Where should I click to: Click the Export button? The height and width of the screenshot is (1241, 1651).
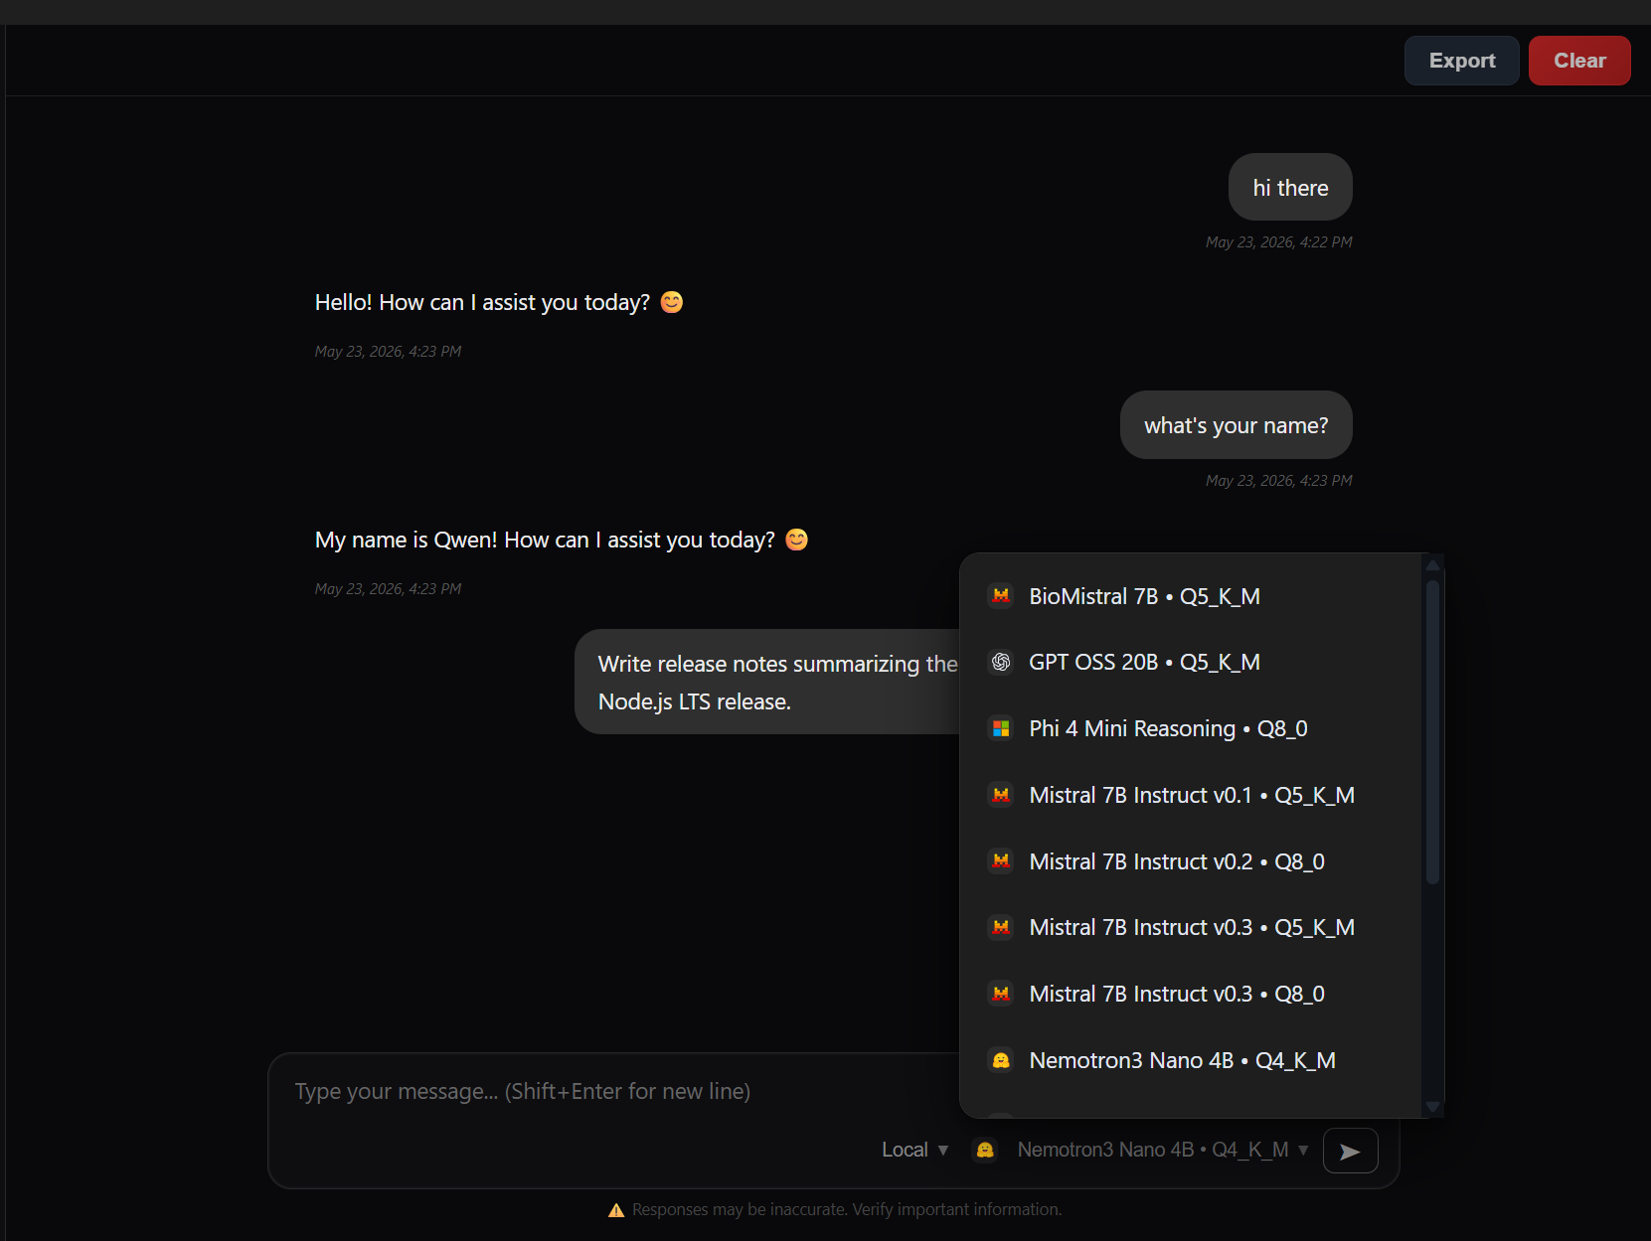coord(1461,61)
